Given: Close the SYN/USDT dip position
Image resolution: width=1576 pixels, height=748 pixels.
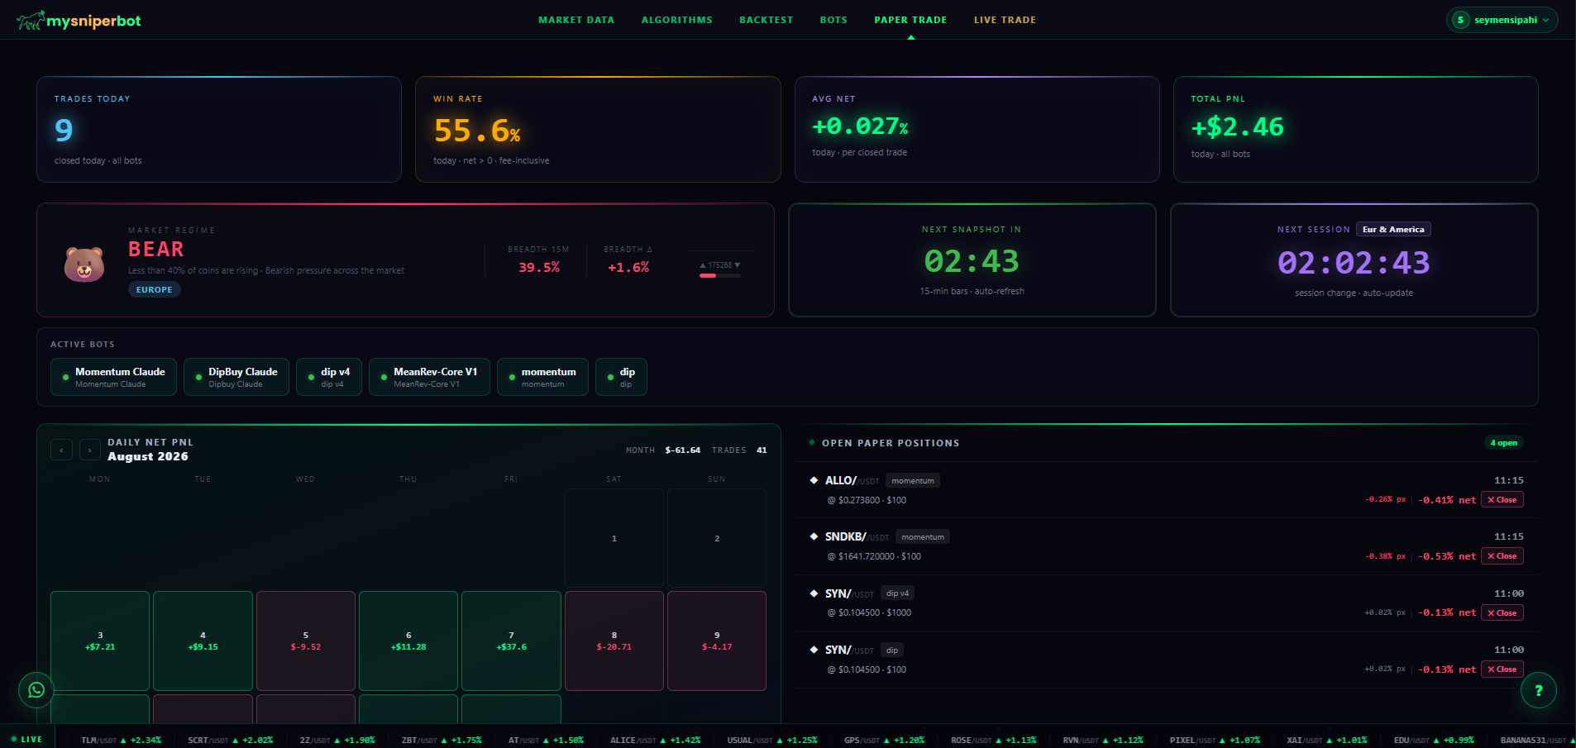Looking at the screenshot, I should tap(1502, 669).
